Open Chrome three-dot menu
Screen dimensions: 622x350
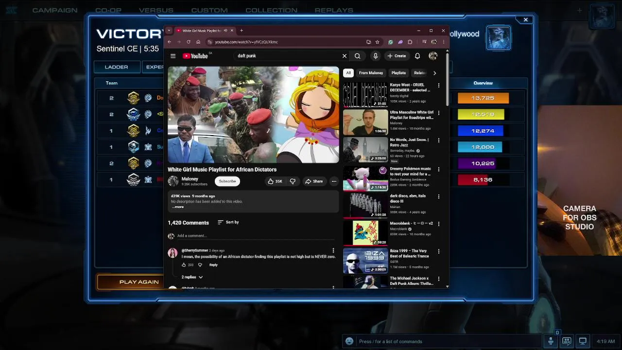point(443,42)
